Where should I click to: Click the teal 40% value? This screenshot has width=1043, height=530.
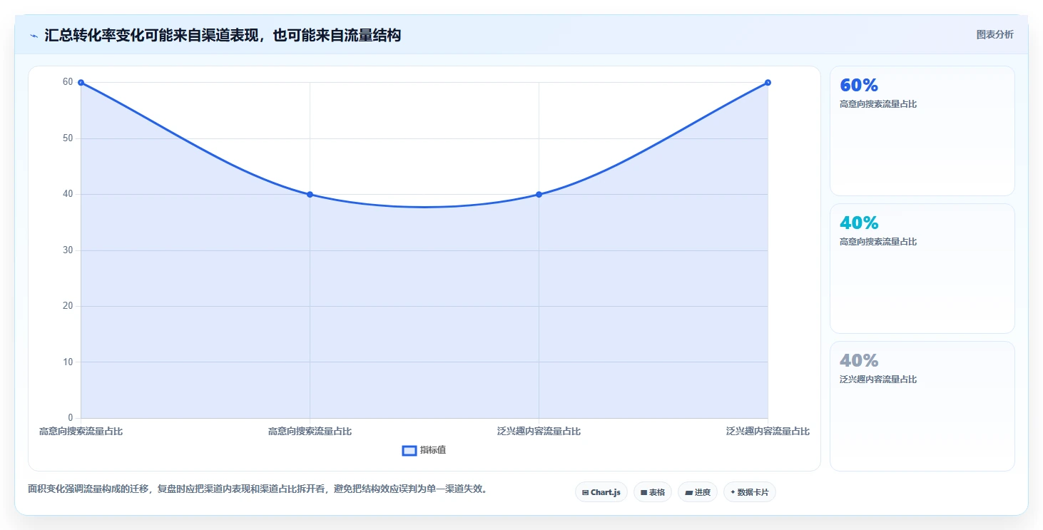coord(859,223)
